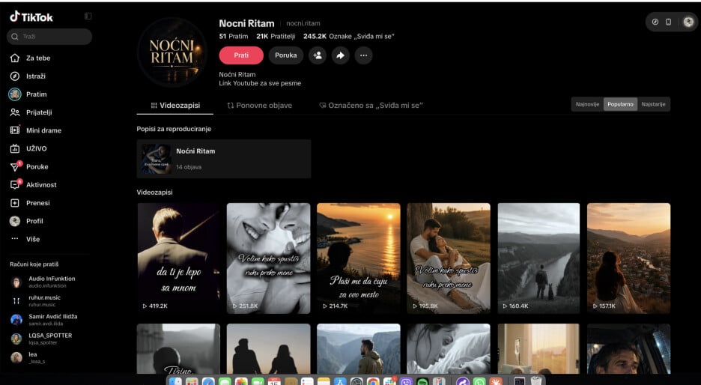Sort videos by Najnovije
The height and width of the screenshot is (385, 701).
coord(587,104)
